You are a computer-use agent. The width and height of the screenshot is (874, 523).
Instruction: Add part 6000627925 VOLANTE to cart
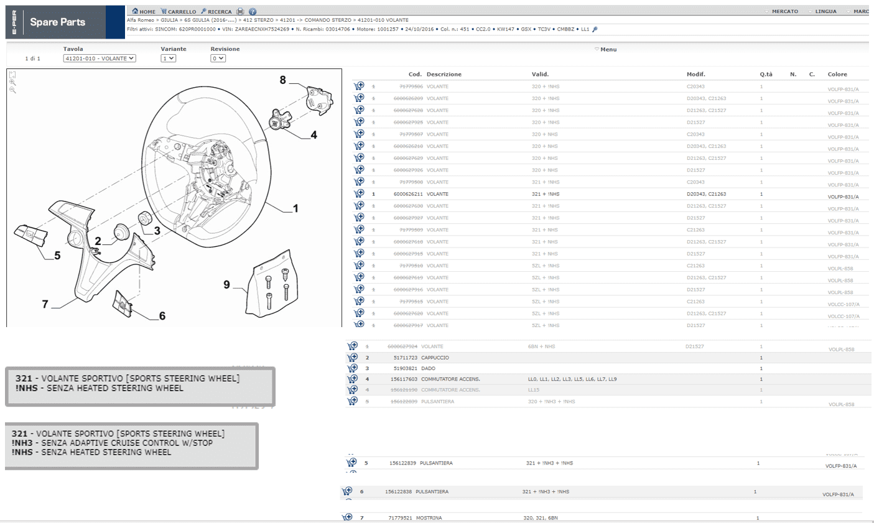point(359,122)
